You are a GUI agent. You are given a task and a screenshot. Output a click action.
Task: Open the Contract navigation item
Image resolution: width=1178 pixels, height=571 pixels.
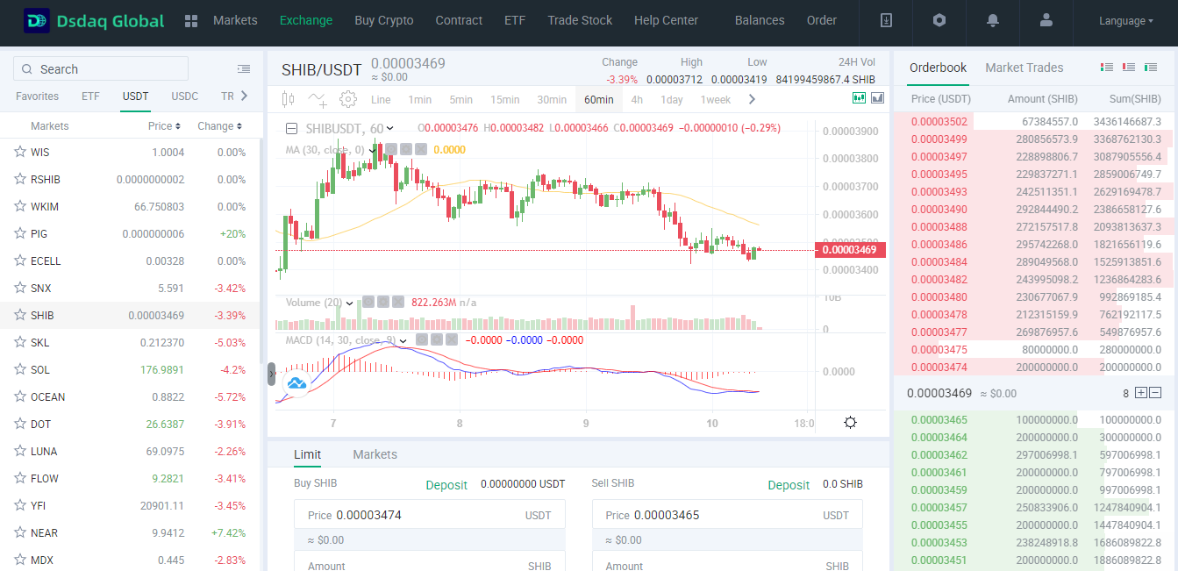[459, 20]
